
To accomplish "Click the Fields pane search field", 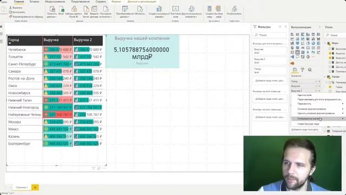I will point(335,35).
